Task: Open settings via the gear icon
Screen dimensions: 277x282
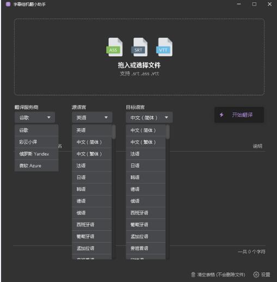Action: (256, 274)
